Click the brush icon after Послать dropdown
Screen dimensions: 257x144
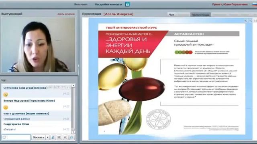[53, 138]
